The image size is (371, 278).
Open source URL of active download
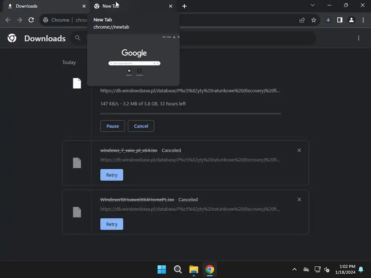pos(190,91)
